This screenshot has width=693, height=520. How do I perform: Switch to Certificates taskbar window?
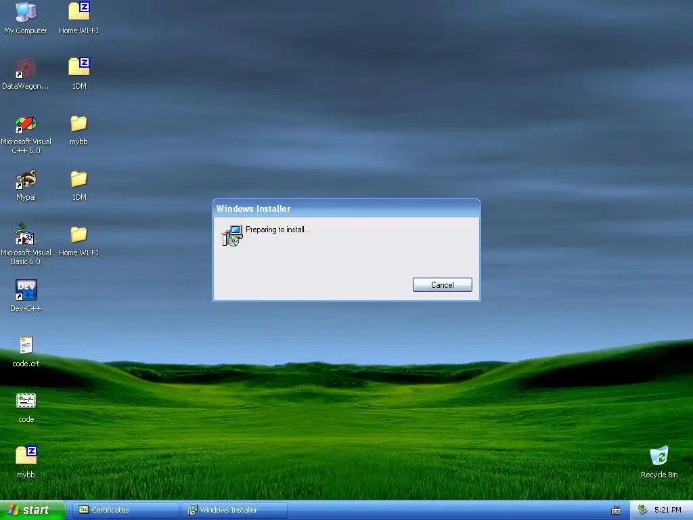click(125, 511)
